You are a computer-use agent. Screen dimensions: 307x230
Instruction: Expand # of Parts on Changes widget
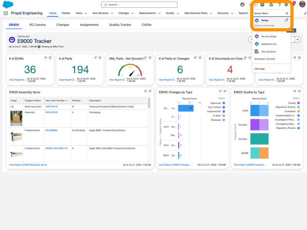tap(200, 58)
